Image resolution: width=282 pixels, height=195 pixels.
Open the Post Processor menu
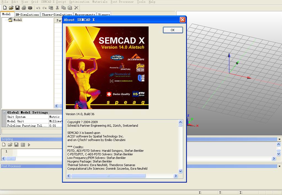point(122,2)
